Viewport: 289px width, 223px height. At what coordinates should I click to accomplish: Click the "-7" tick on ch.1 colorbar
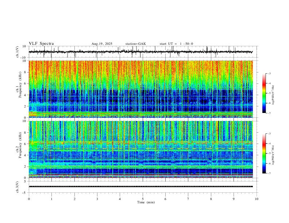269,113
